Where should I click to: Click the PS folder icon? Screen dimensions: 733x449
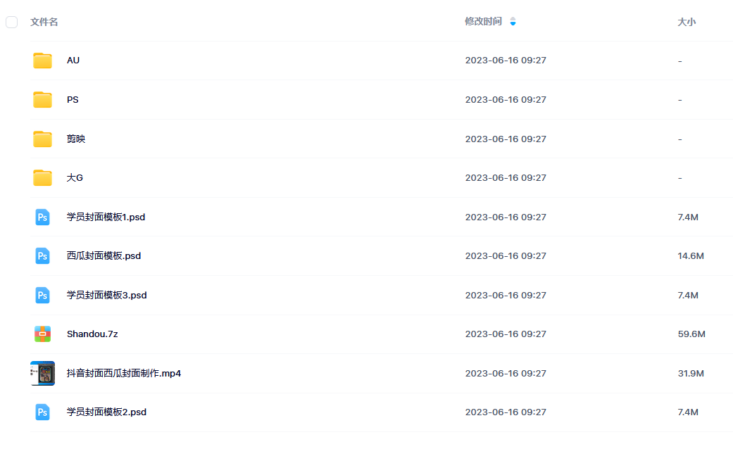click(42, 100)
